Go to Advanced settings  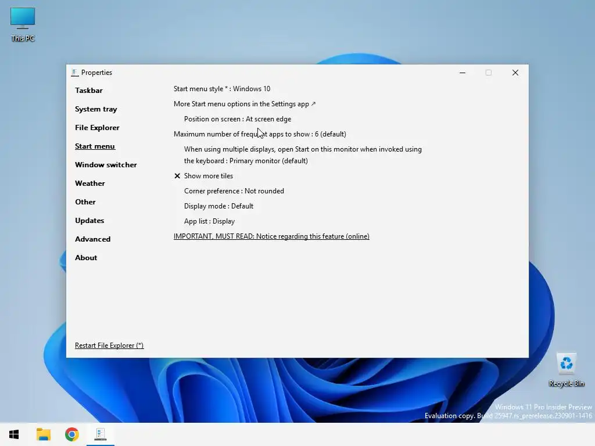pyautogui.click(x=92, y=239)
